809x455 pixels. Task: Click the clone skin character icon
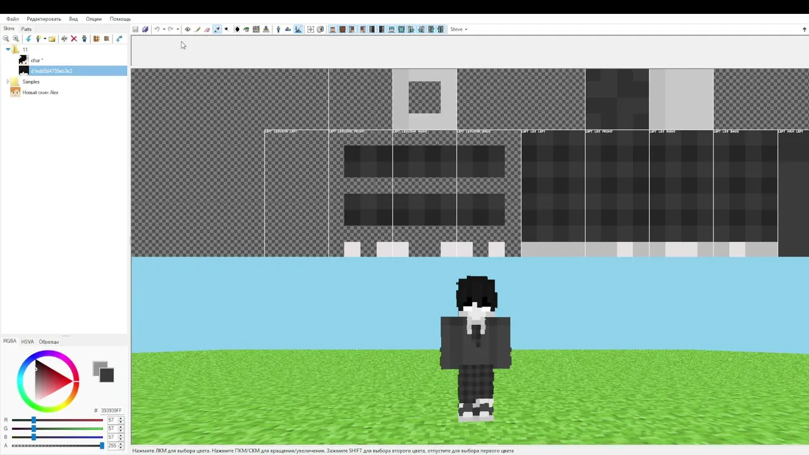pos(84,39)
